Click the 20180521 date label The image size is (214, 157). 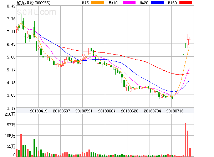[84, 111]
